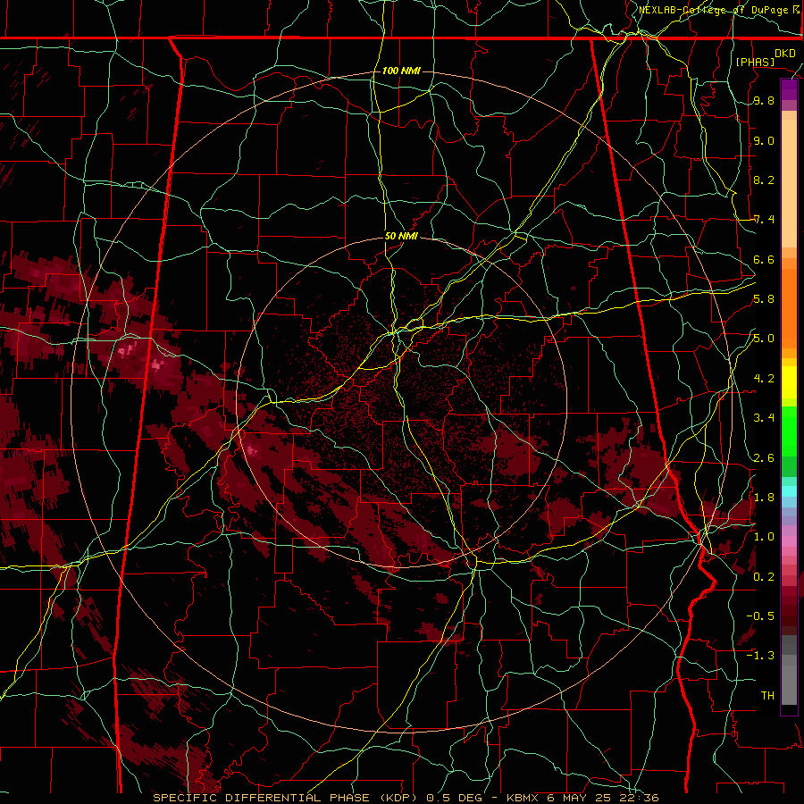
Task: Select the 50 NMI range ring label
Action: [401, 236]
